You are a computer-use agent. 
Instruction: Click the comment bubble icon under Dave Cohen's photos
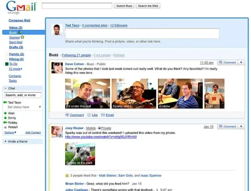(x=67, y=115)
